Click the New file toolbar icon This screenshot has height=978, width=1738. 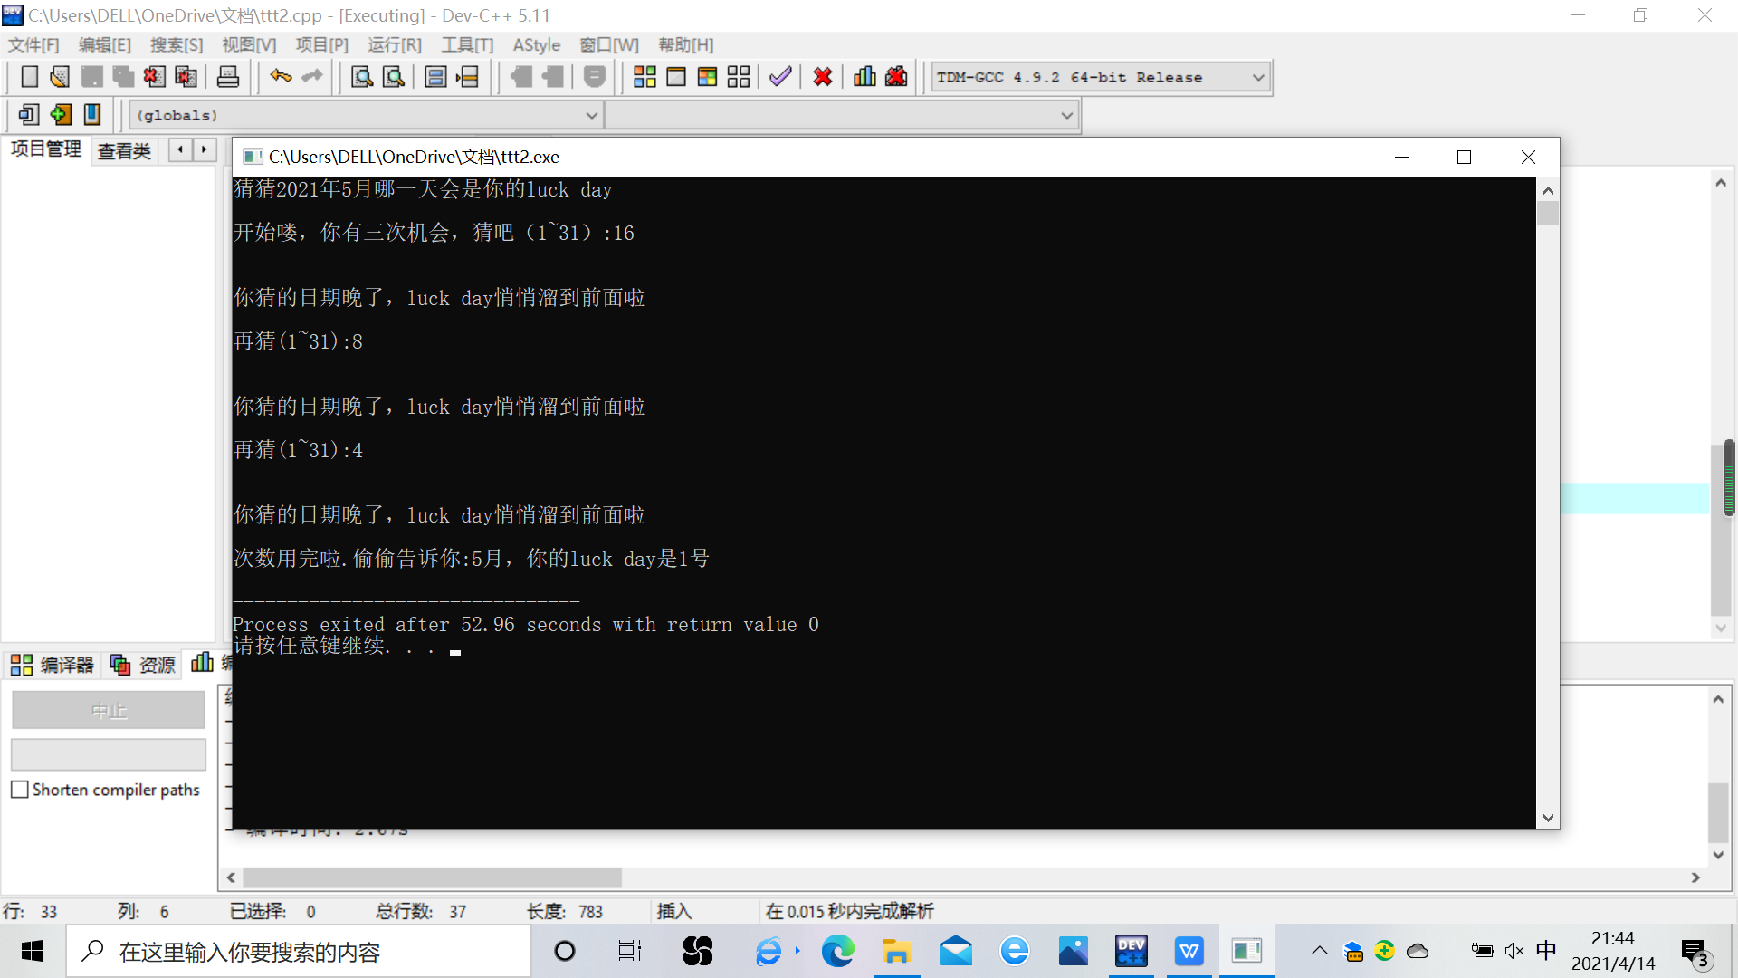click(29, 77)
